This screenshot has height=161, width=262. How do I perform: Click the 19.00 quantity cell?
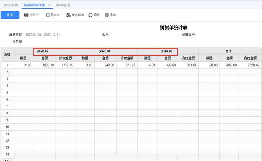pyautogui.click(x=23, y=65)
